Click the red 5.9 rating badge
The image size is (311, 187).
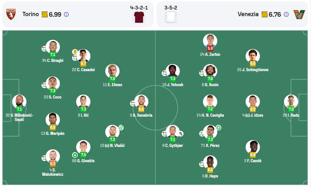(210, 48)
